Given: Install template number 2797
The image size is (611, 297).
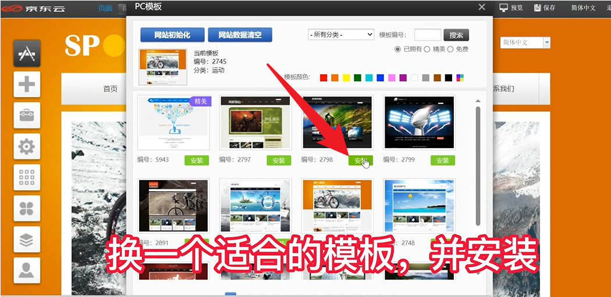Looking at the screenshot, I should pos(279,160).
